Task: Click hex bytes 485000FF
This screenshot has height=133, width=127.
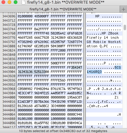Action: pyautogui.click(x=42, y=16)
